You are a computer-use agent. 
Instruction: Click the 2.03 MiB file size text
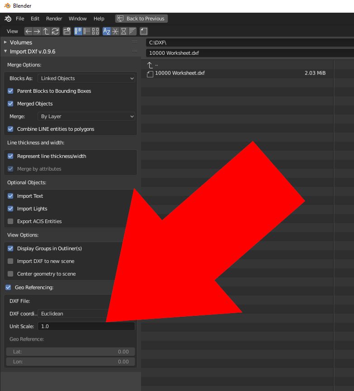point(315,73)
